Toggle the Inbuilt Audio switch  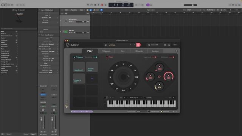tap(149, 111)
